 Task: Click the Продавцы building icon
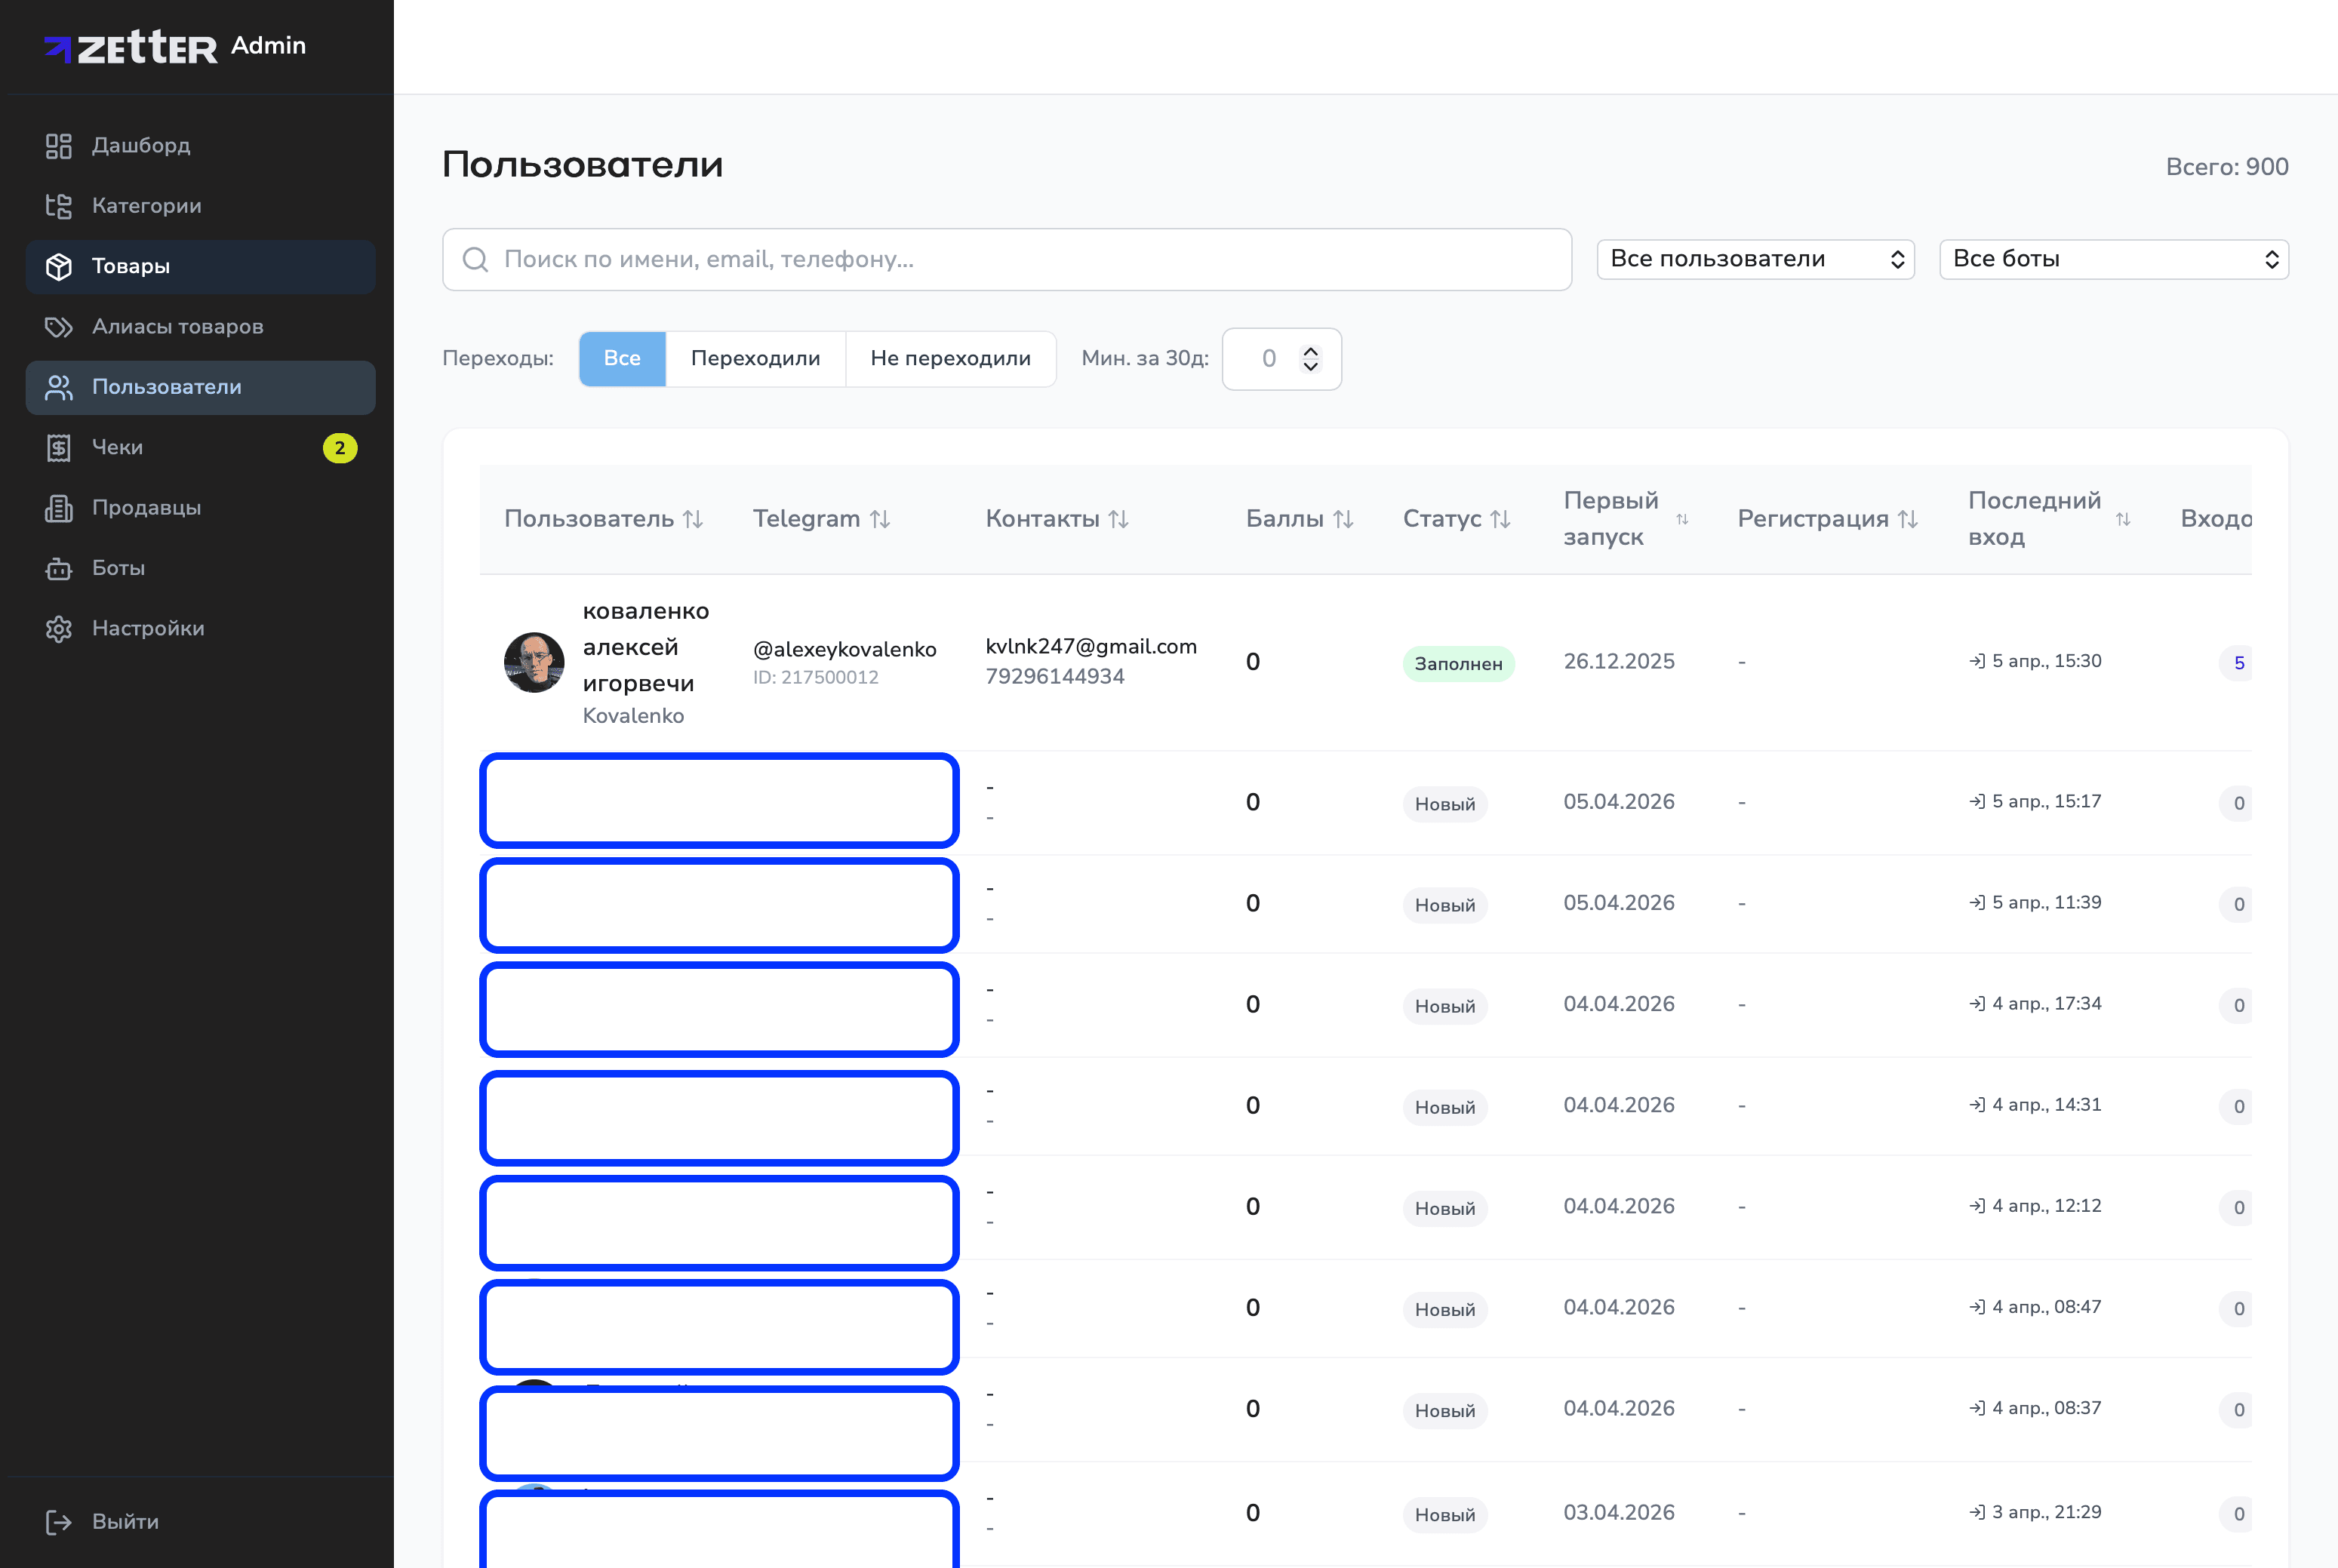click(59, 508)
